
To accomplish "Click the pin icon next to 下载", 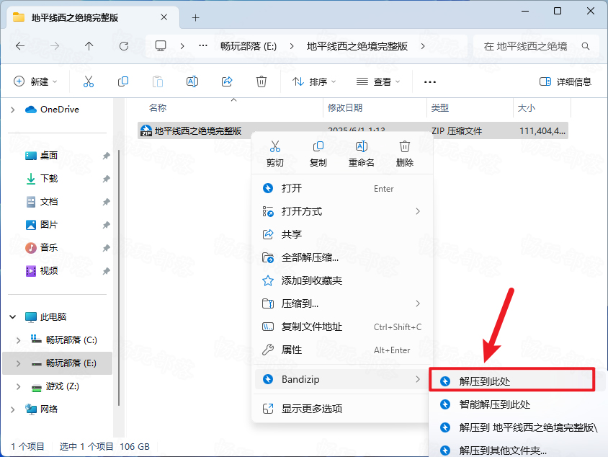I will [x=106, y=179].
